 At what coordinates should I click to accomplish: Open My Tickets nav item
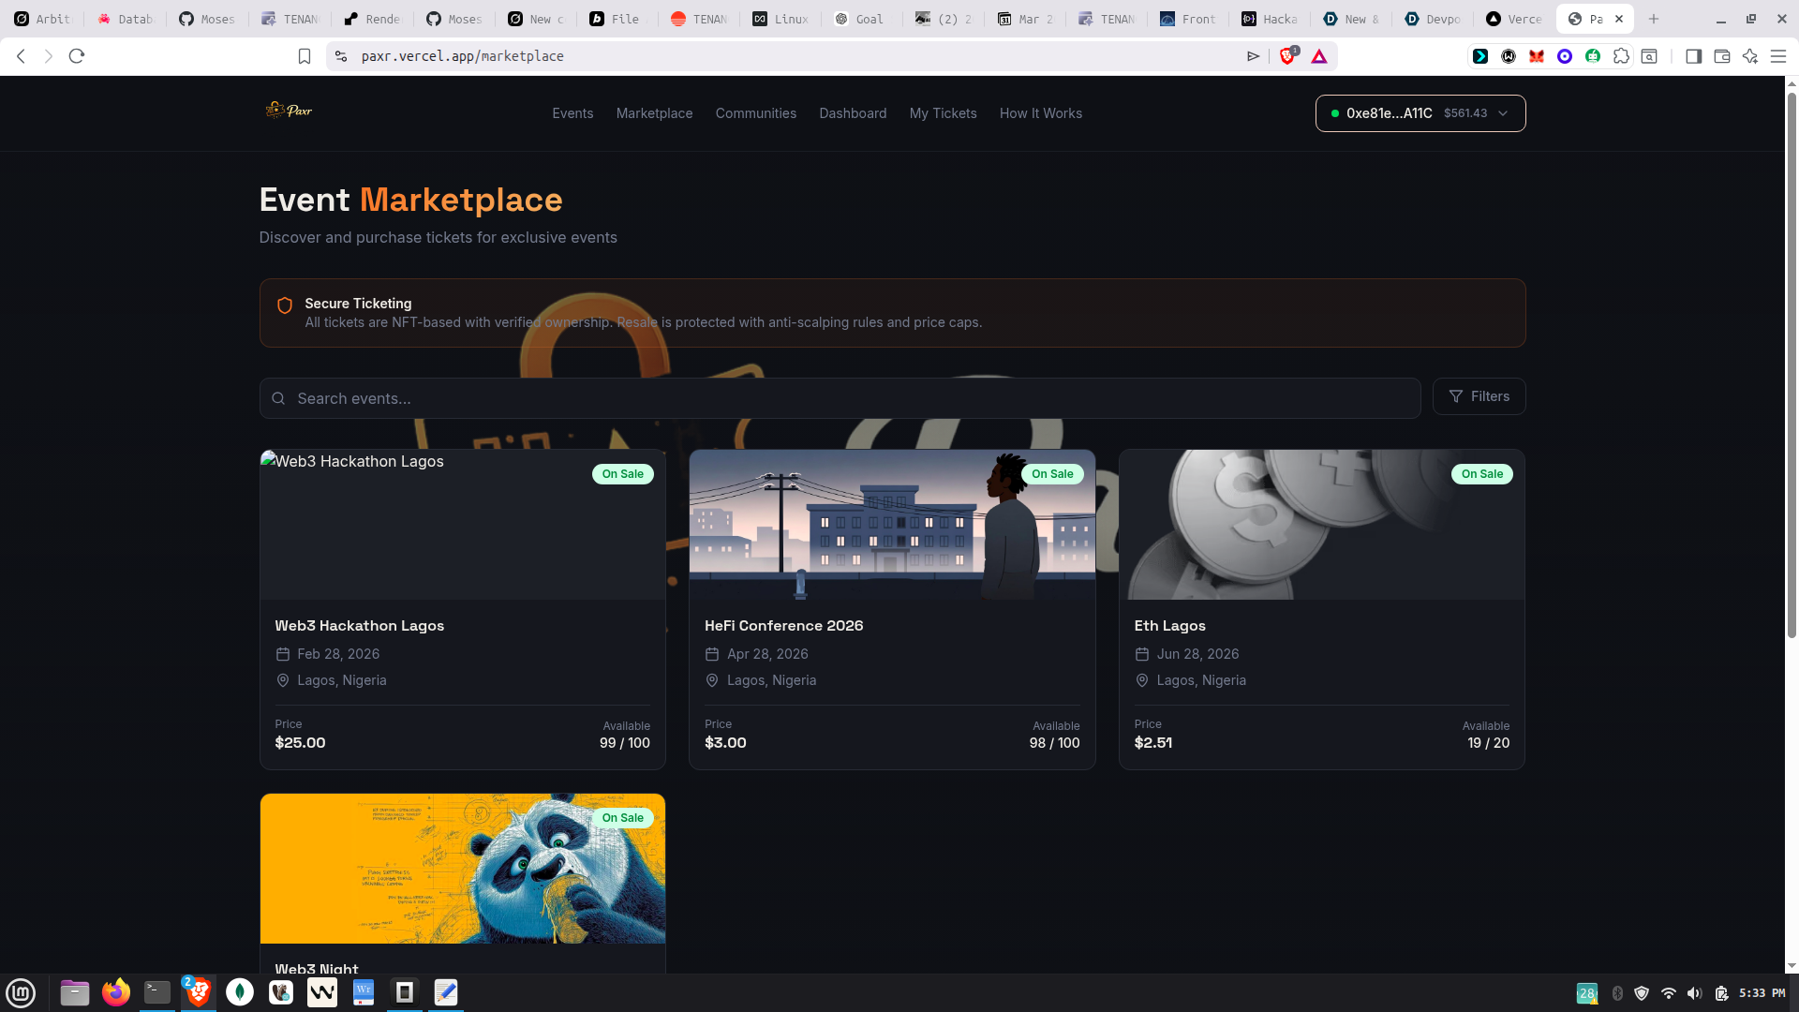pyautogui.click(x=943, y=113)
